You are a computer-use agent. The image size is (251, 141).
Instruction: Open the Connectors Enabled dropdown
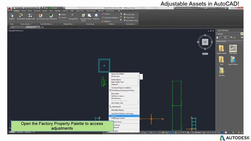click(111, 18)
